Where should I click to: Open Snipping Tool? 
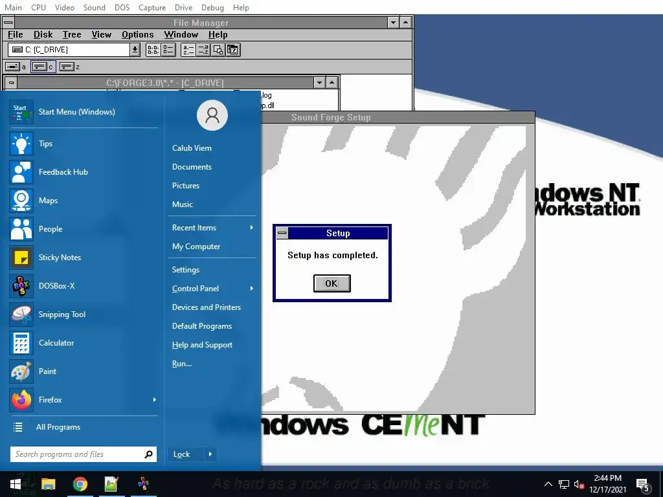click(x=84, y=315)
